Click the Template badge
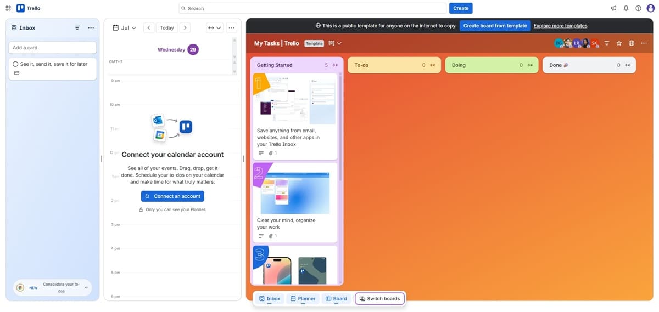The width and height of the screenshot is (659, 312). (314, 43)
